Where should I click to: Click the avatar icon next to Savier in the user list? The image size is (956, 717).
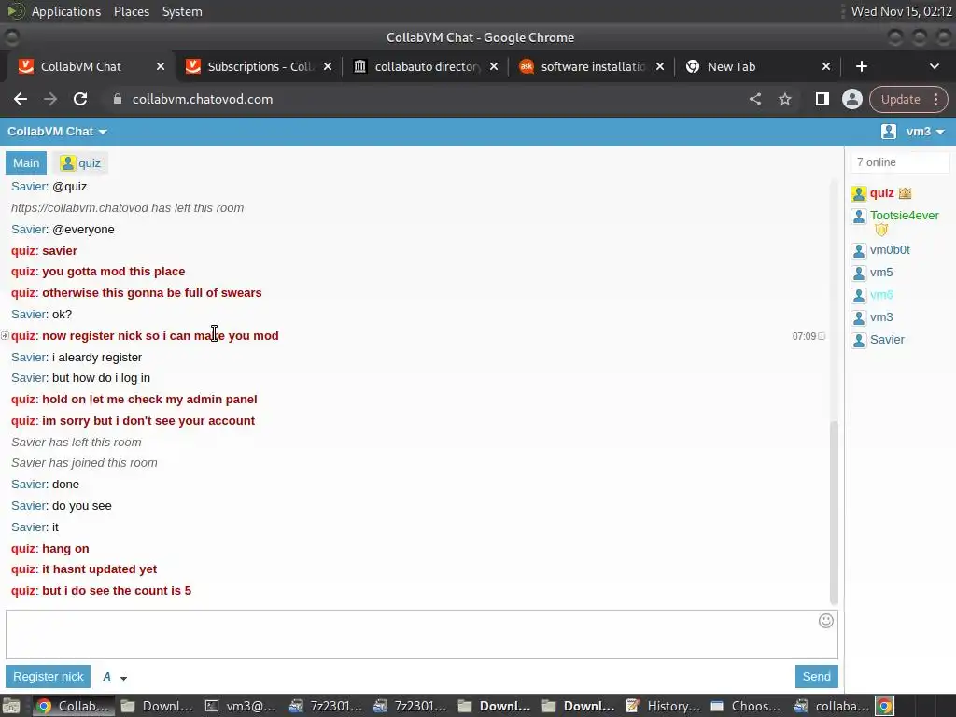coord(859,340)
